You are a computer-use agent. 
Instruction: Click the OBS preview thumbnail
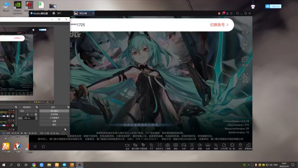point(27,65)
